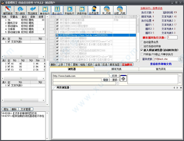Click the crosshair target picker icon
This screenshot has width=184, height=141.
coord(123,79)
